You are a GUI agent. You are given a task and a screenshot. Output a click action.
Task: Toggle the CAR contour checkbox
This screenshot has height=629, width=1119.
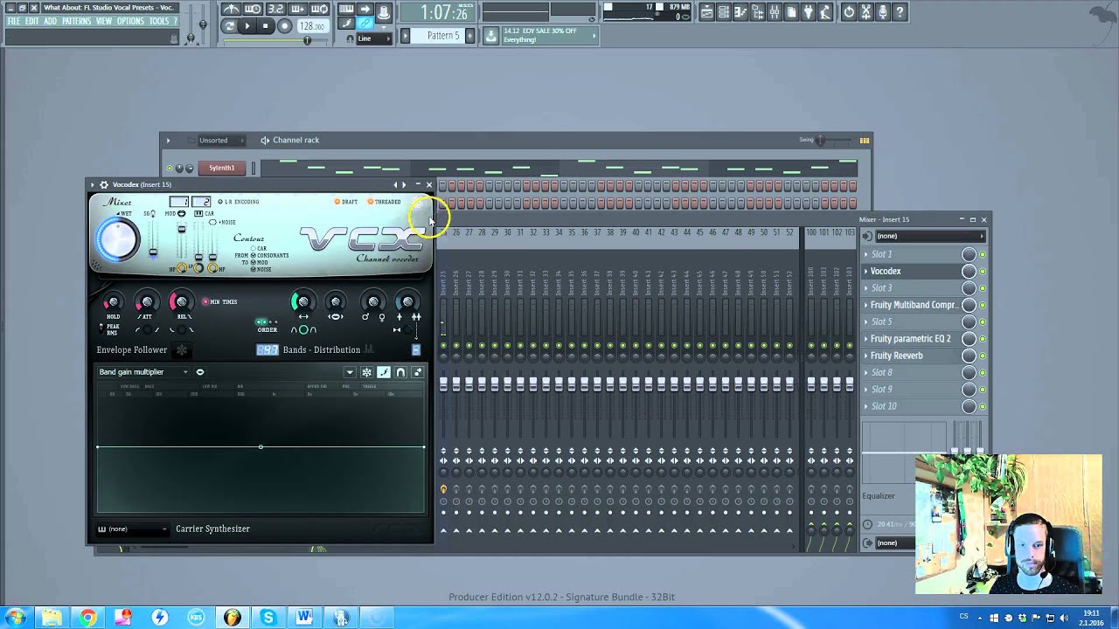click(x=254, y=248)
